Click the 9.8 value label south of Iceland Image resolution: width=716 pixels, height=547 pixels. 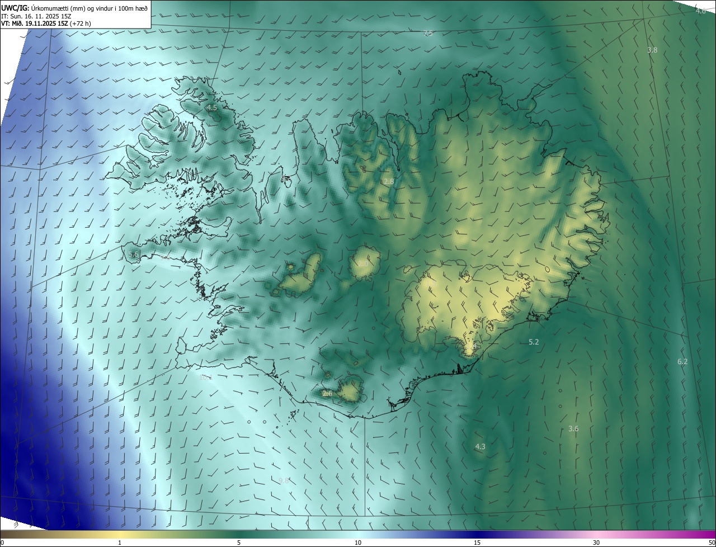(284, 481)
